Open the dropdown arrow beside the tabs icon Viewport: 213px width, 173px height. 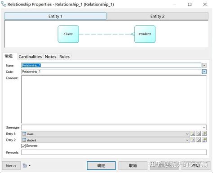pyautogui.click(x=30, y=165)
